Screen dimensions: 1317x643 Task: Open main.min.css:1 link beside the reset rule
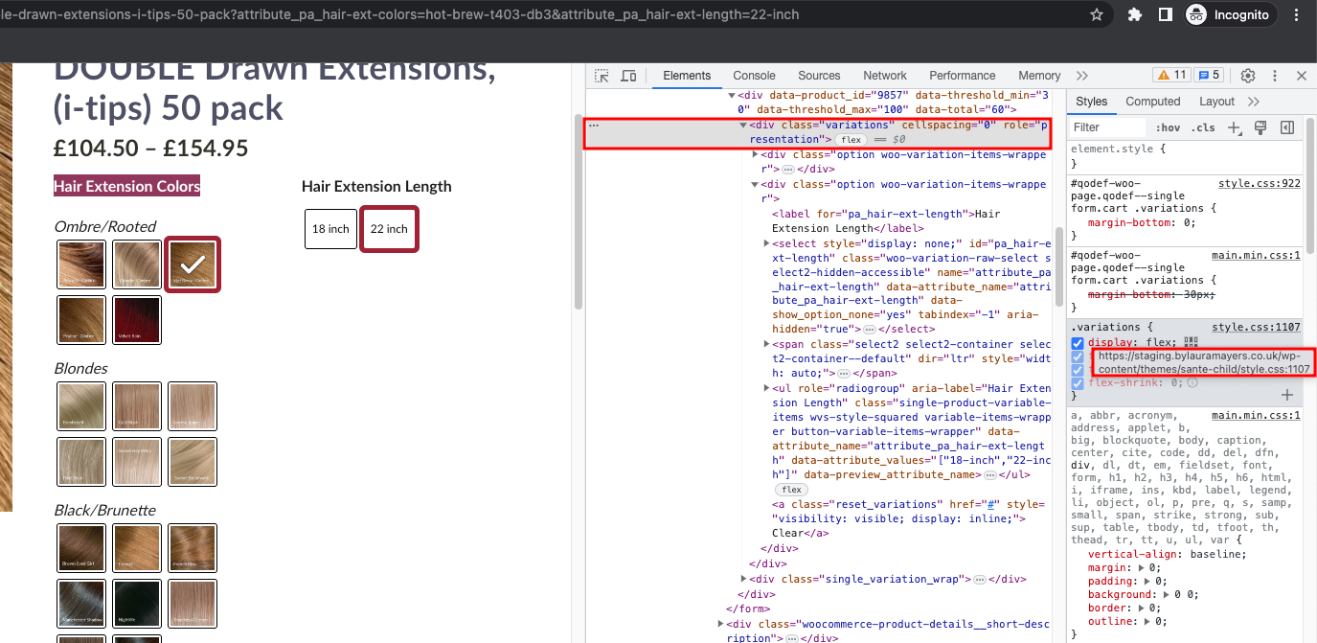[x=1256, y=416]
